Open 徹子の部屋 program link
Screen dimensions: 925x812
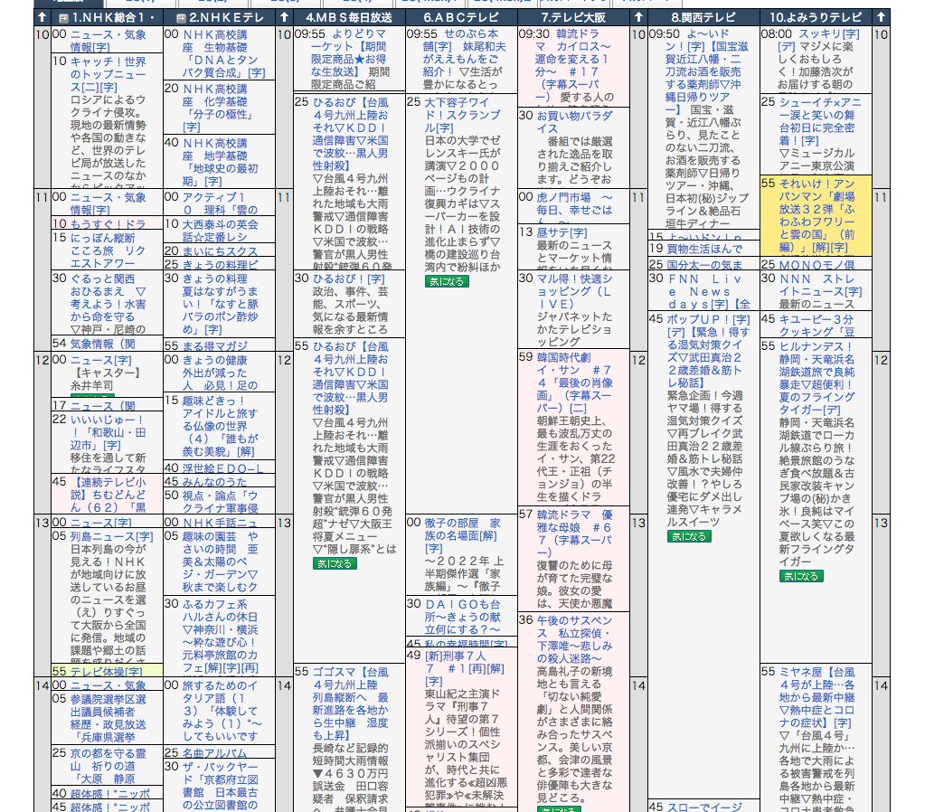coord(463,535)
